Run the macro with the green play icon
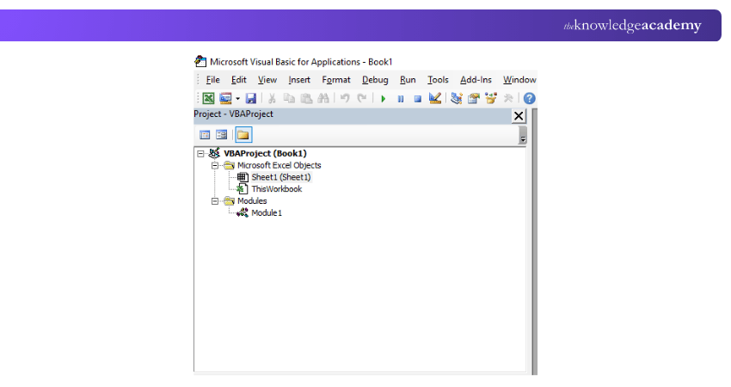The height and width of the screenshot is (387, 731). coord(384,99)
